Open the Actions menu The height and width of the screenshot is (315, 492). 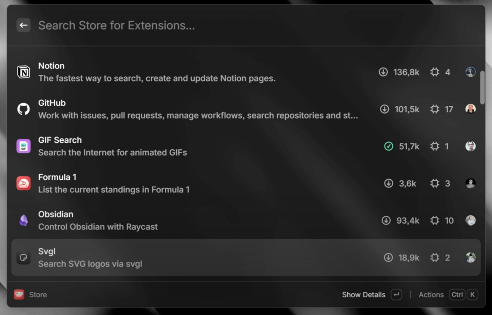point(431,294)
